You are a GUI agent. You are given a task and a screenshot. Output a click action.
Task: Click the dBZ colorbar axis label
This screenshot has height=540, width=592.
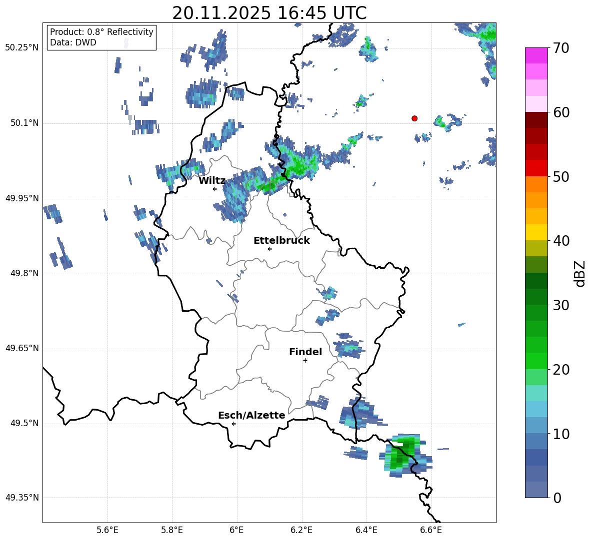[580, 273]
